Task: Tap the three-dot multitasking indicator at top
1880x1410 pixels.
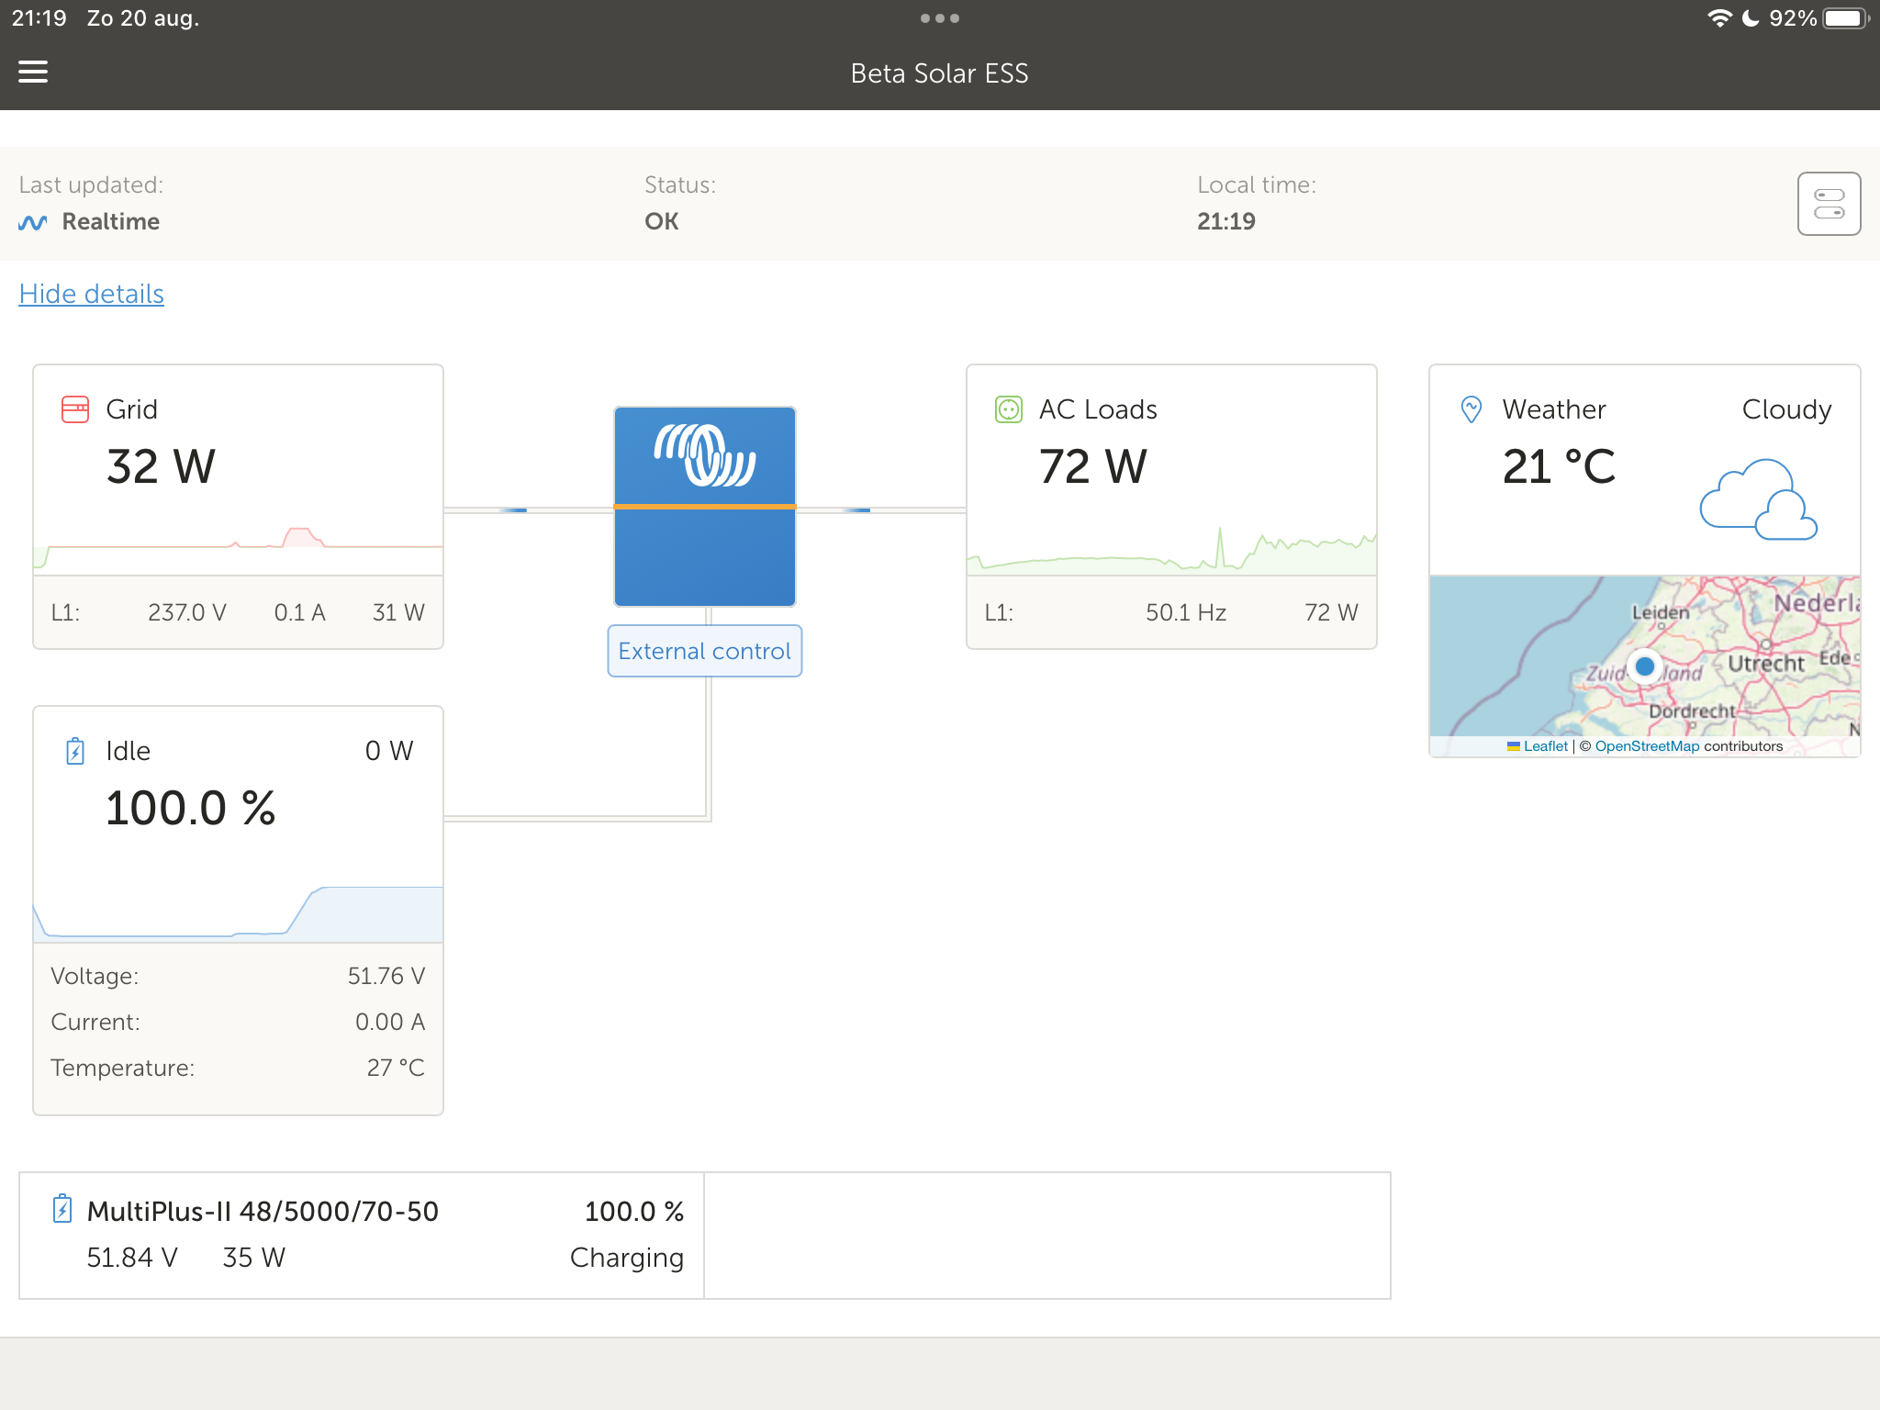Action: 939,18
